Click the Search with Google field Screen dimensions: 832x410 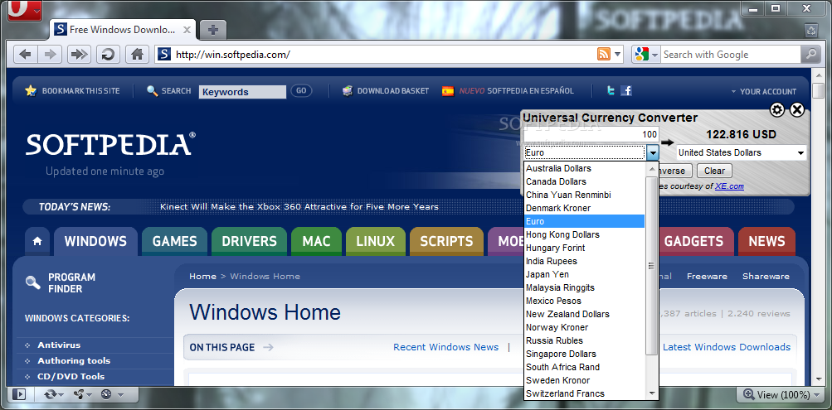coord(730,54)
